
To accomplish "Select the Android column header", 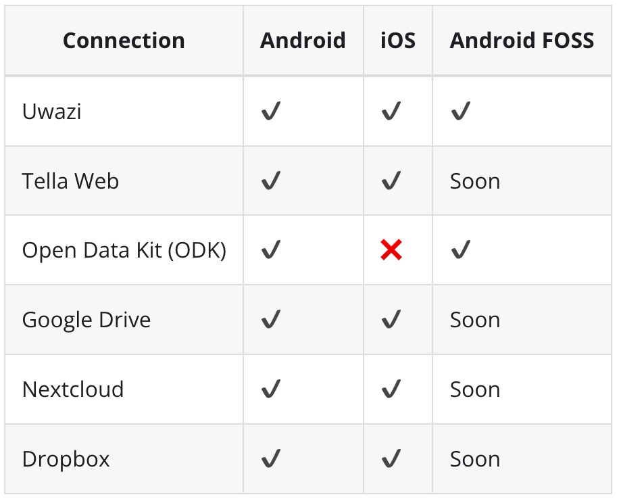I will 303,41.
